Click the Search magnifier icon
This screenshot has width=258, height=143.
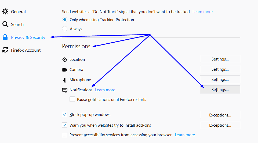tap(5, 24)
